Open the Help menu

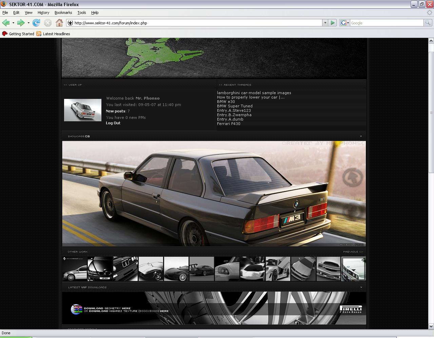tap(95, 13)
